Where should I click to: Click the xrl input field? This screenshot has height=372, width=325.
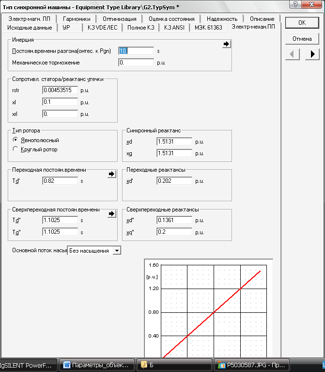(60, 114)
